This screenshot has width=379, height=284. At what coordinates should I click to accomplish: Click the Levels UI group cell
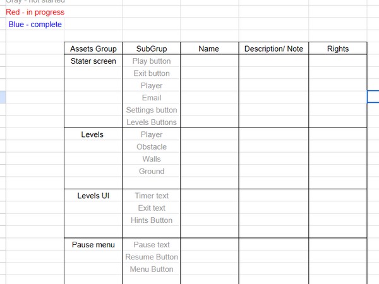pos(93,196)
